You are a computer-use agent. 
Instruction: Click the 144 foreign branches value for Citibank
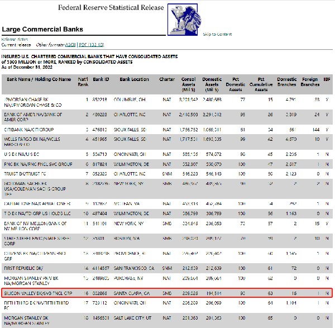(316, 130)
